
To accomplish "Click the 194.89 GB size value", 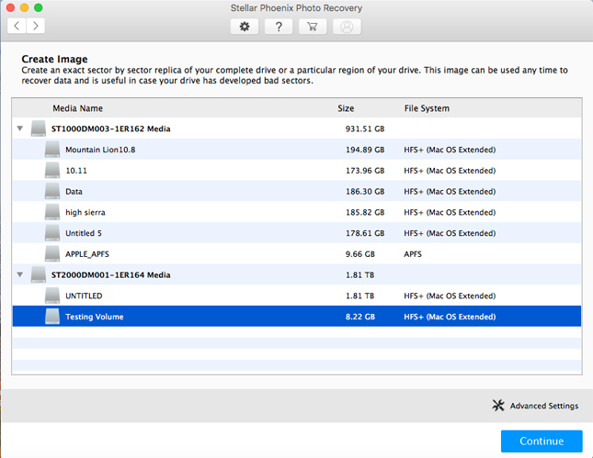I will point(365,150).
